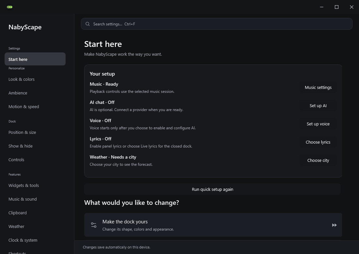The height and width of the screenshot is (254, 359).
Task: Click the sliders icon beside Make the dock yours
Action: pos(94,225)
